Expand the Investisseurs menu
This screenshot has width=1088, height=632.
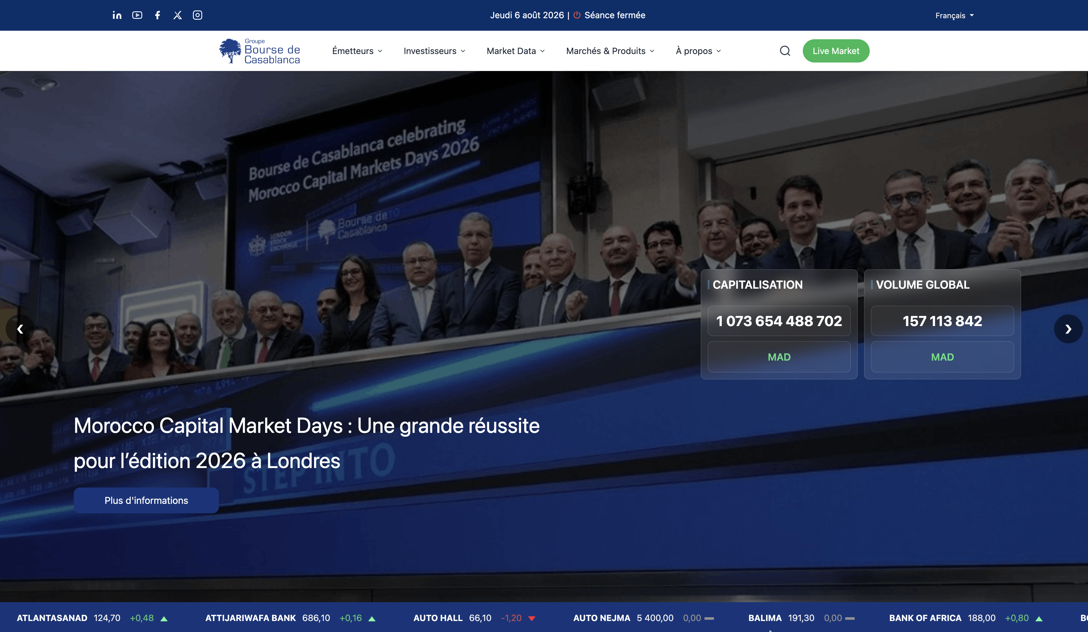tap(434, 51)
